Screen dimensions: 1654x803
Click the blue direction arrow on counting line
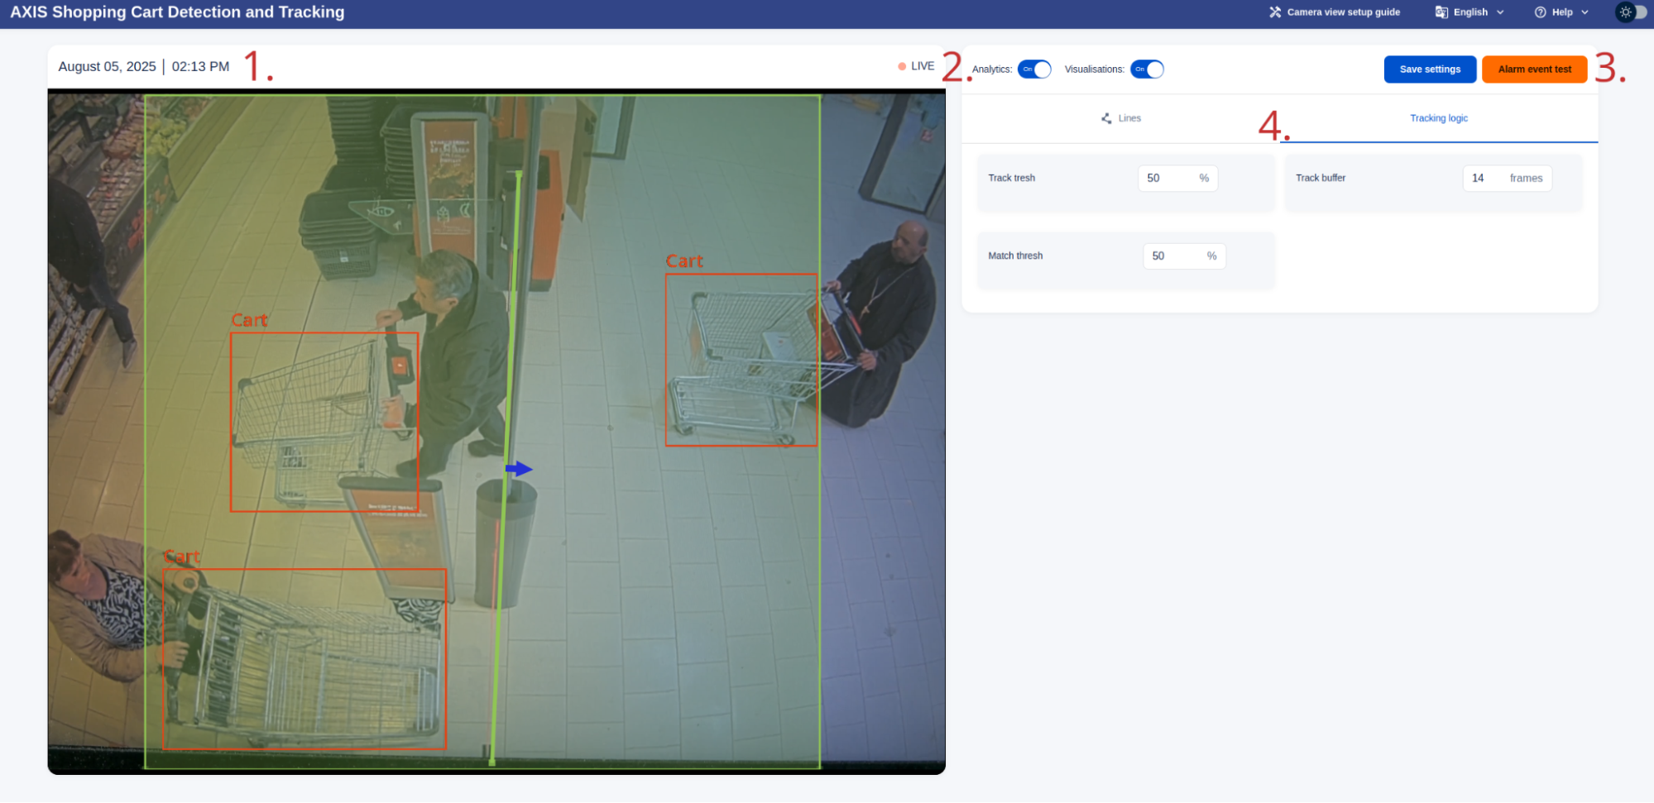(519, 469)
